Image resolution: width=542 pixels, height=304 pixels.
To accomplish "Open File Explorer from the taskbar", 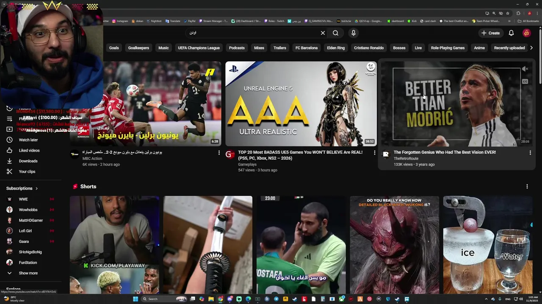I will [x=211, y=299].
